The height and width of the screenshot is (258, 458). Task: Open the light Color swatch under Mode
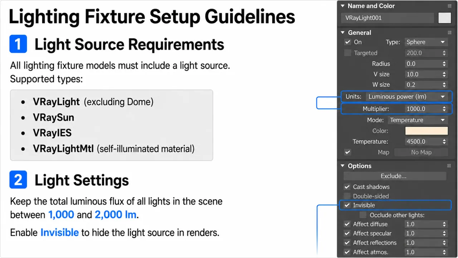[427, 131]
